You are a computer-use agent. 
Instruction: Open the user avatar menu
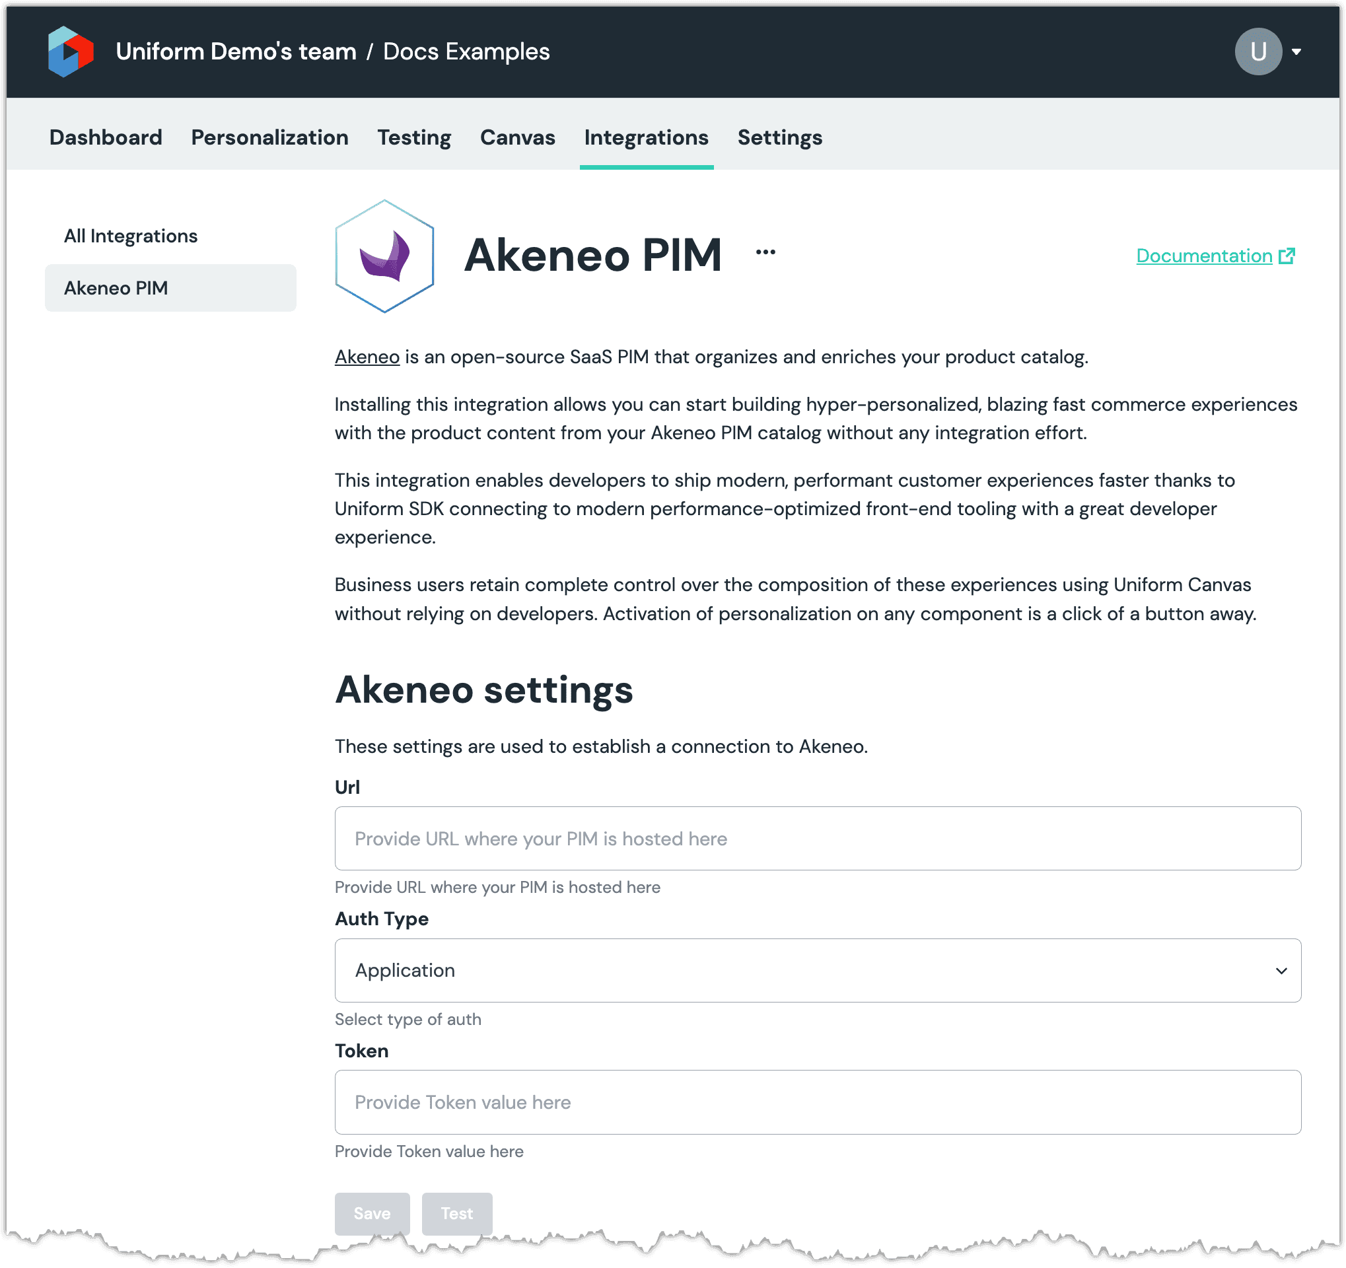coord(1258,52)
